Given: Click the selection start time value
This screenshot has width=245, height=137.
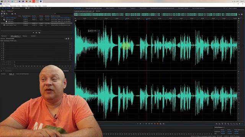Looking at the screenshot, I should (223, 132).
